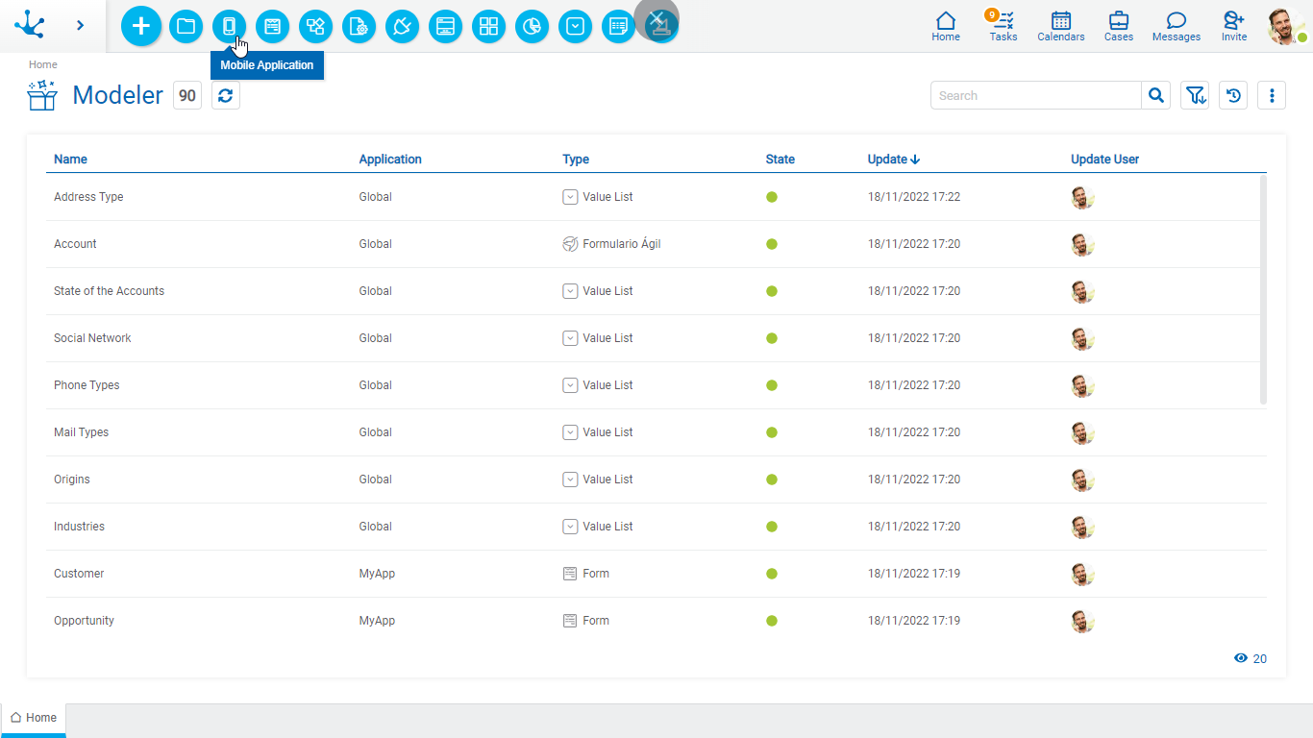1313x738 pixels.
Task: Click Value List icon in Address Type row
Action: 570,197
